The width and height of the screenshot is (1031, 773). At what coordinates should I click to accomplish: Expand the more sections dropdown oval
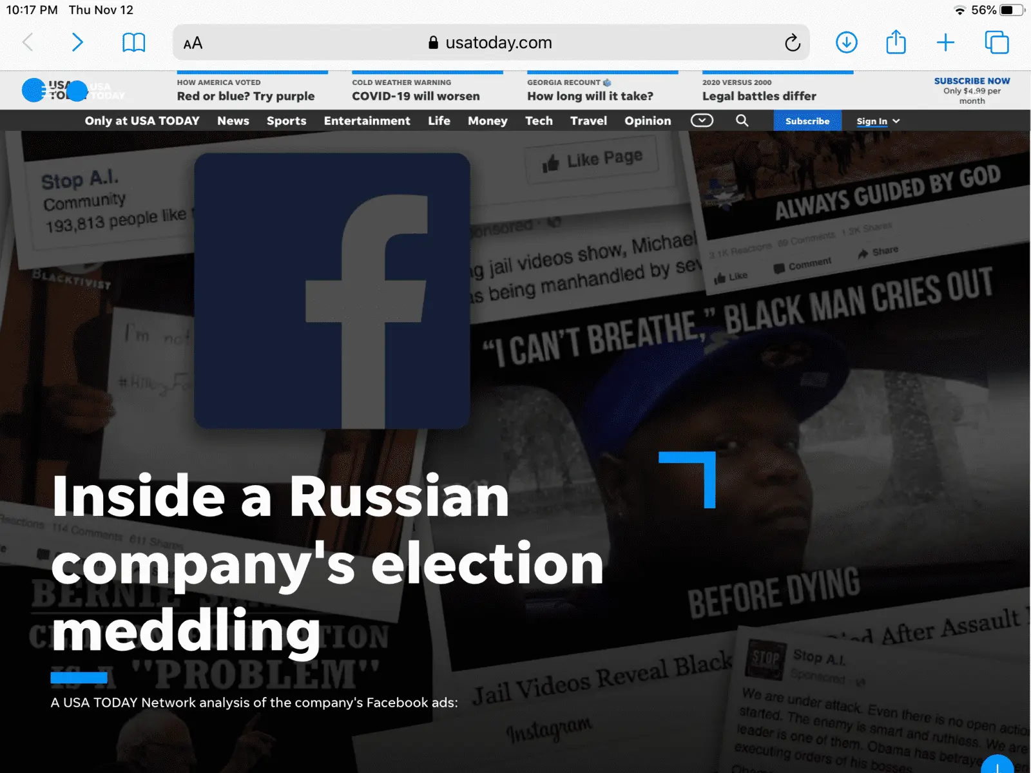(x=702, y=120)
